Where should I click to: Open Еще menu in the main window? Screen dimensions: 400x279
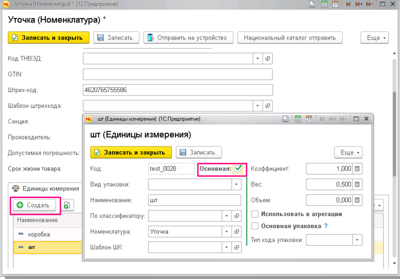374,37
